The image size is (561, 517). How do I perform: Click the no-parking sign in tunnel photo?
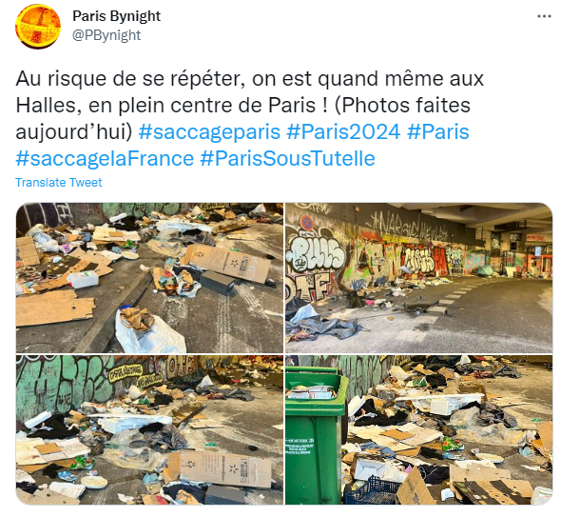coord(306,223)
